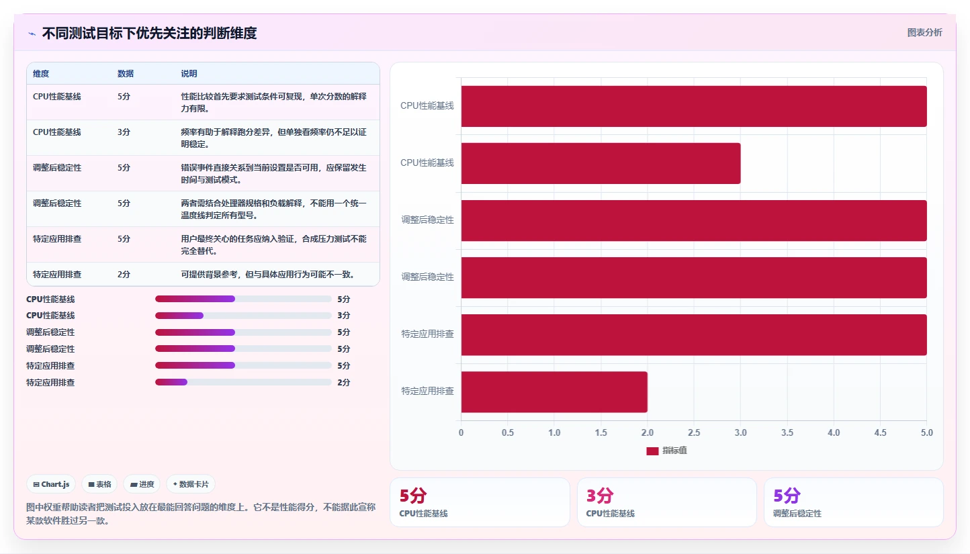
Task: Click the 特定应用排查 progress bar showing 2分
Action: (x=243, y=382)
